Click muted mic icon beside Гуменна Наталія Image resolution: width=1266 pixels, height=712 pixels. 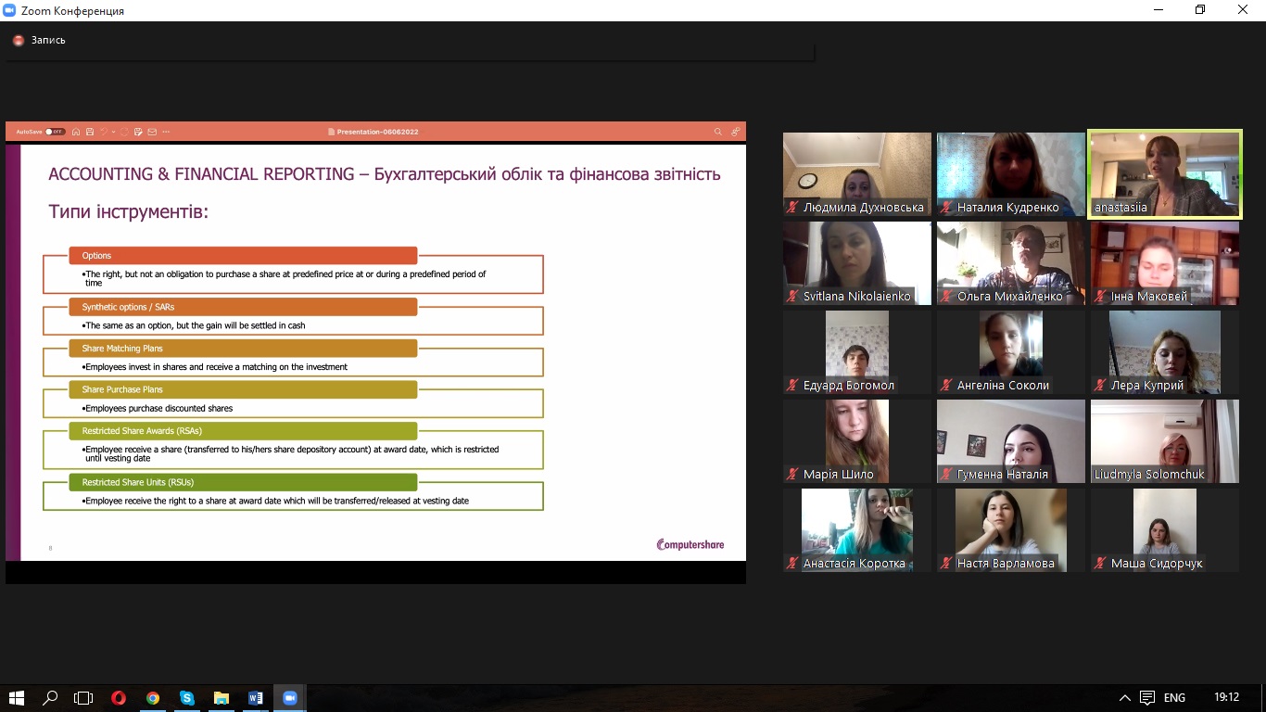(946, 475)
